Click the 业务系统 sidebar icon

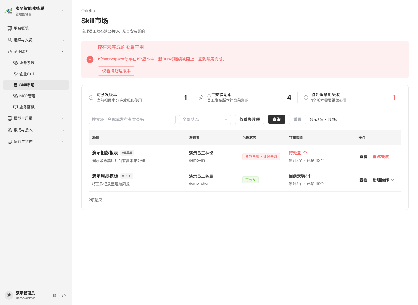(15, 63)
